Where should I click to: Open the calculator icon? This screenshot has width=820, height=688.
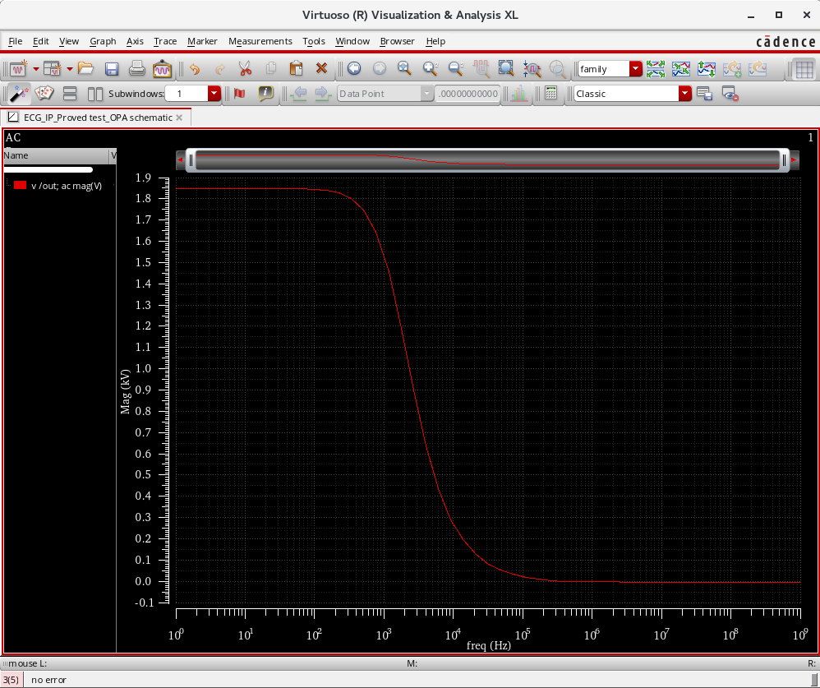pos(551,94)
